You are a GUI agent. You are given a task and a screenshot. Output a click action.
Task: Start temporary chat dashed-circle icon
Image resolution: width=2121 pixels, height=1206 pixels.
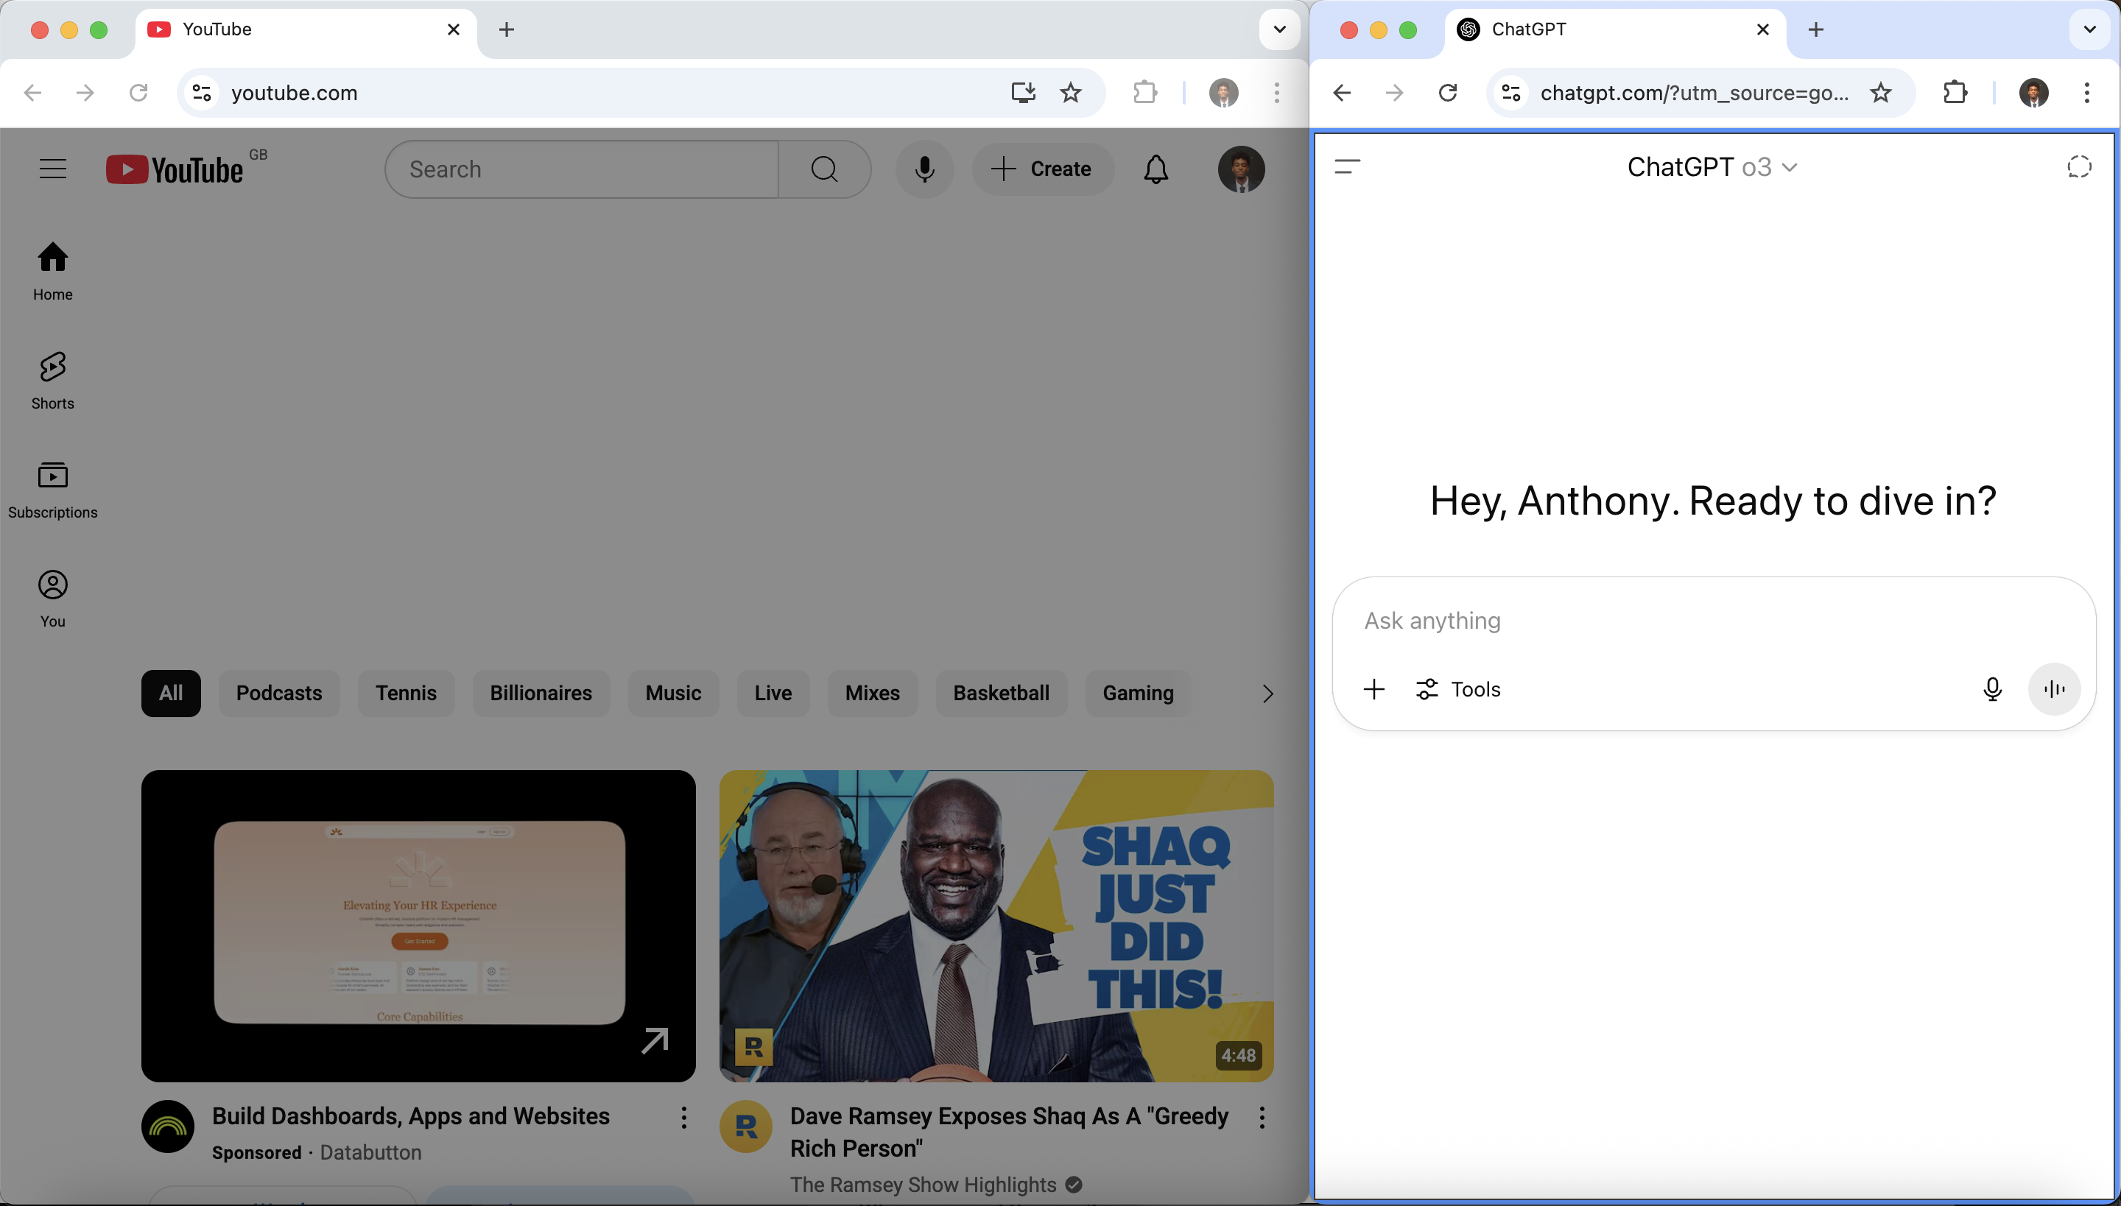click(2079, 167)
